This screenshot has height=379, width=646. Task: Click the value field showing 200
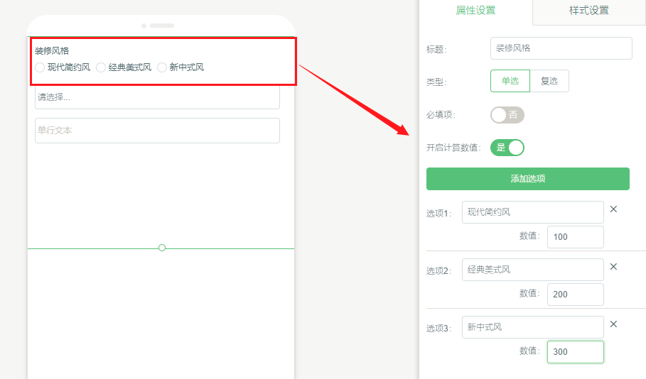pyautogui.click(x=575, y=295)
